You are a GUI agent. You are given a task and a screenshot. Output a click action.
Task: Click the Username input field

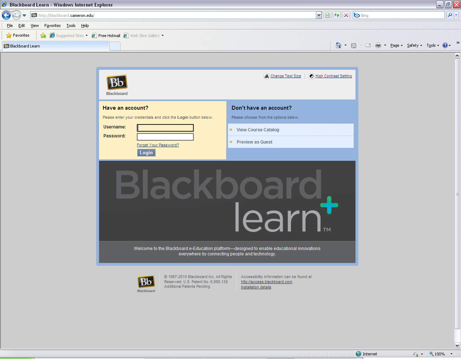(165, 127)
